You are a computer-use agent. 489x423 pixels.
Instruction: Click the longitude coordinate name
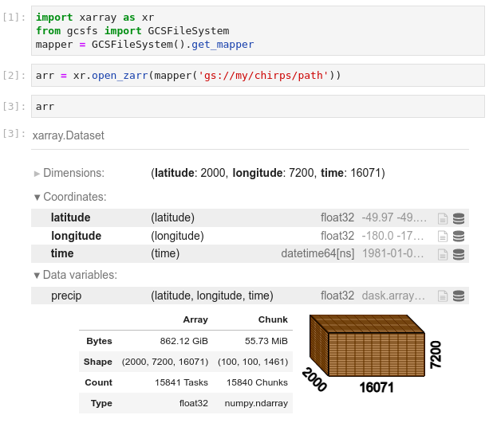(76, 236)
